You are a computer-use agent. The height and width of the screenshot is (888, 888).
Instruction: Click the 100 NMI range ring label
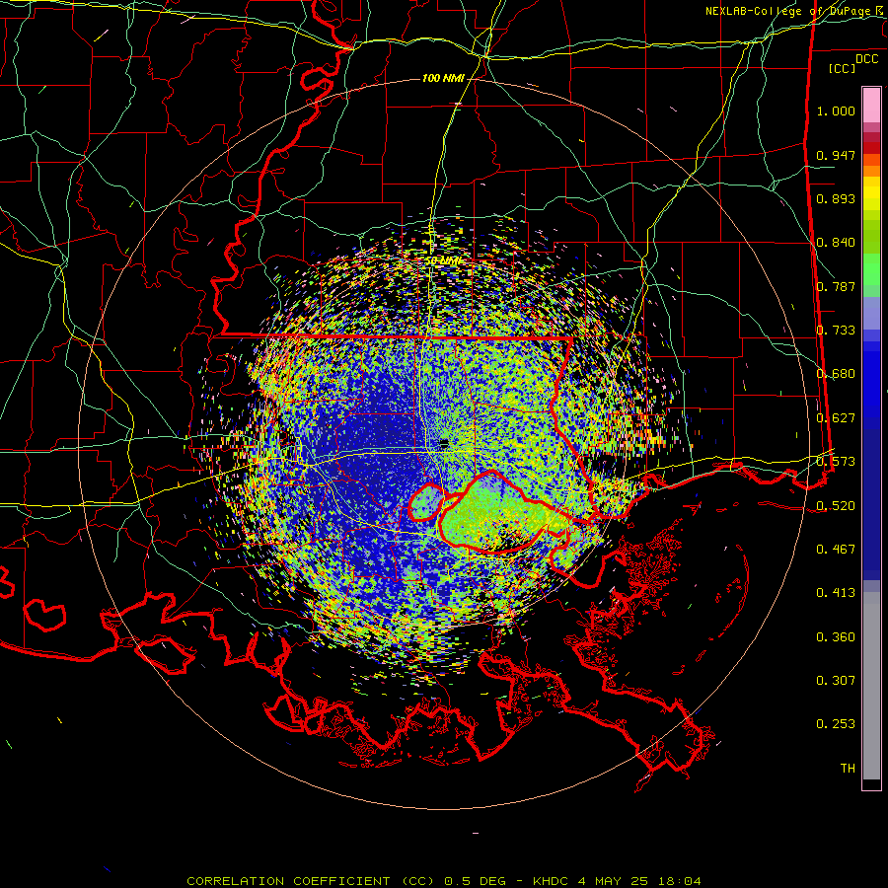point(443,78)
